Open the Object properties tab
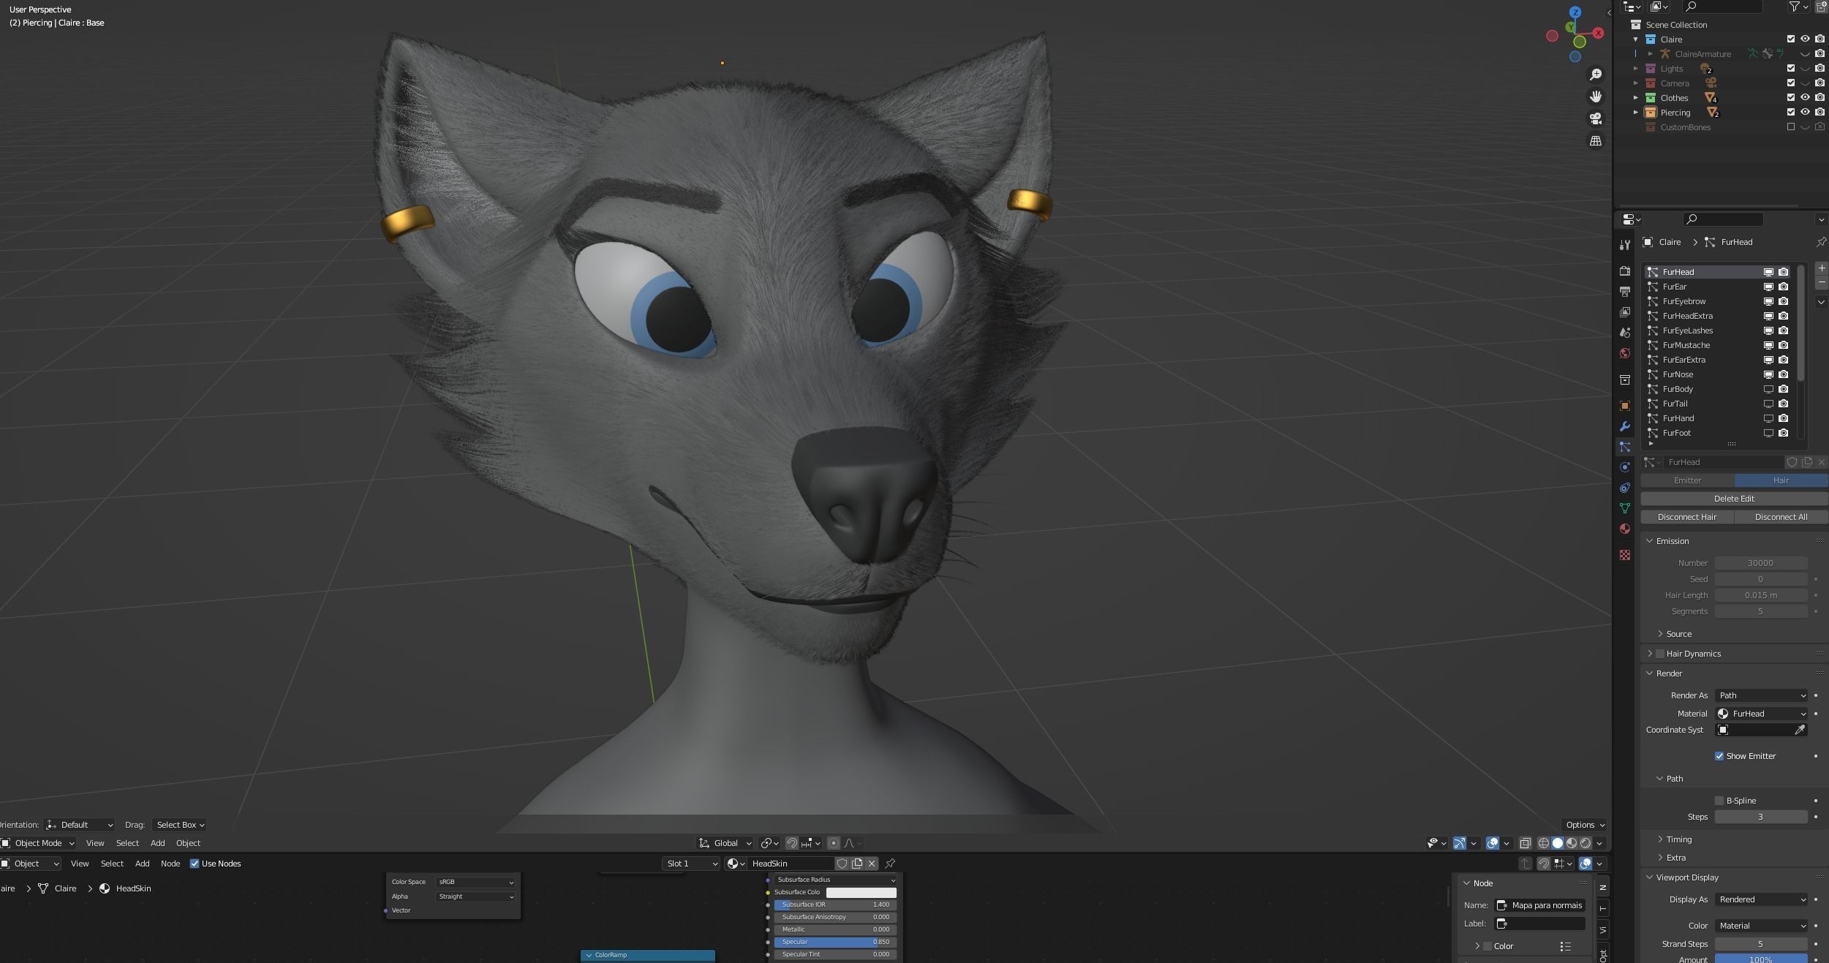Viewport: 1829px width, 963px height. 1625,406
